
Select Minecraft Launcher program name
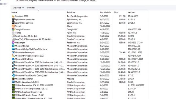[x=24, y=79]
